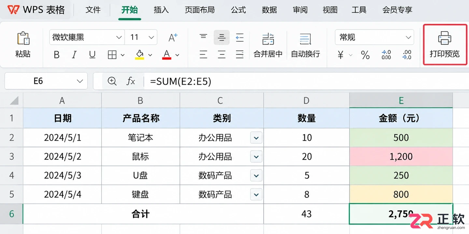Switch to the 工具 tab
This screenshot has height=234, width=469.
tap(359, 10)
